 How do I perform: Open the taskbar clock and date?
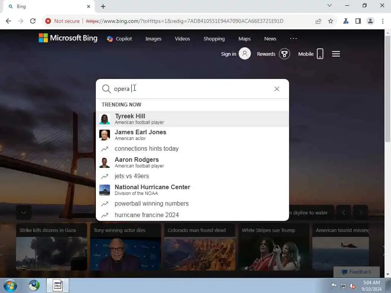(x=372, y=286)
